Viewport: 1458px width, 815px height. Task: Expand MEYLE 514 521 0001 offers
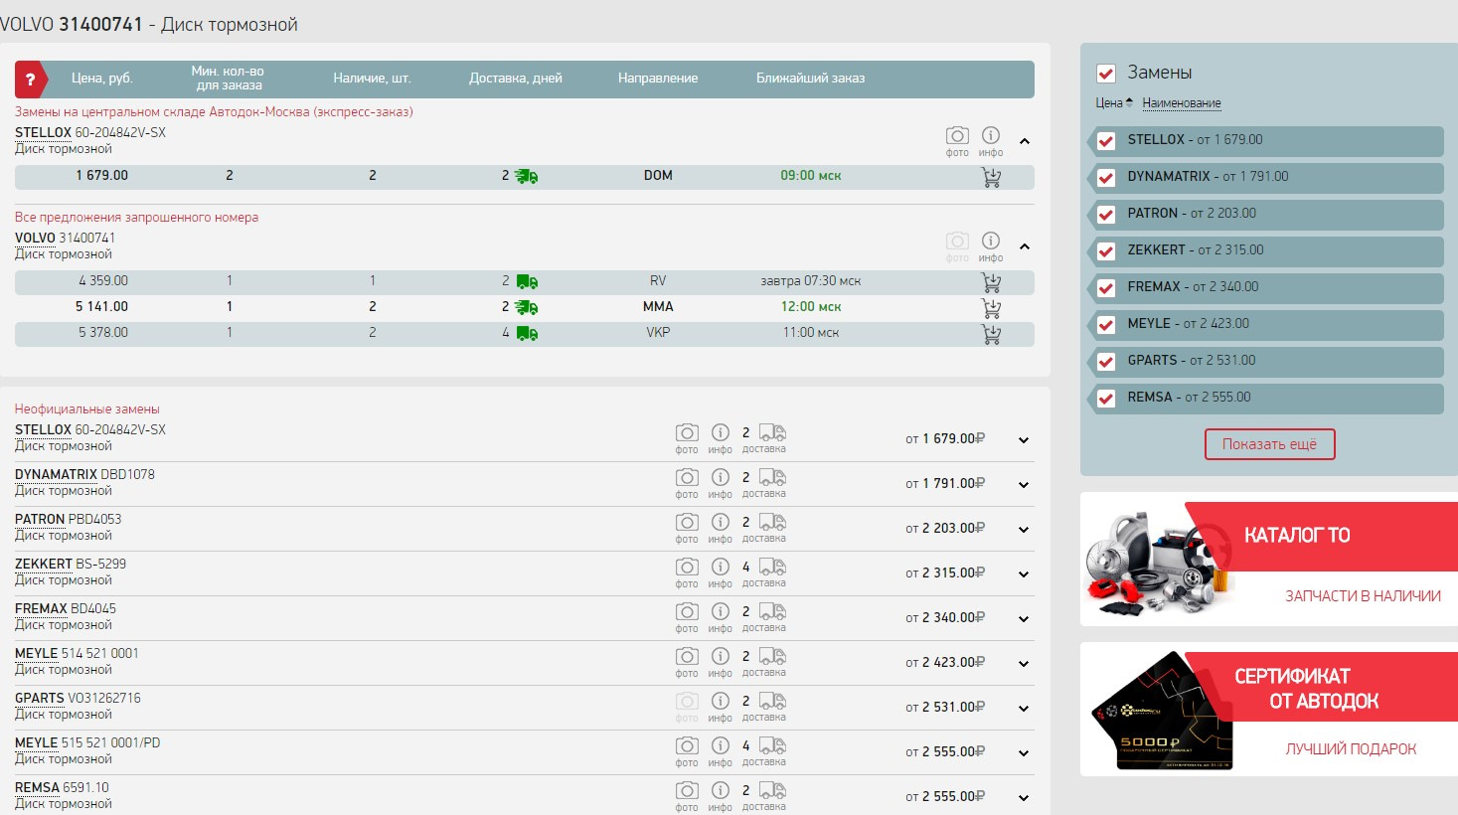click(x=1024, y=664)
